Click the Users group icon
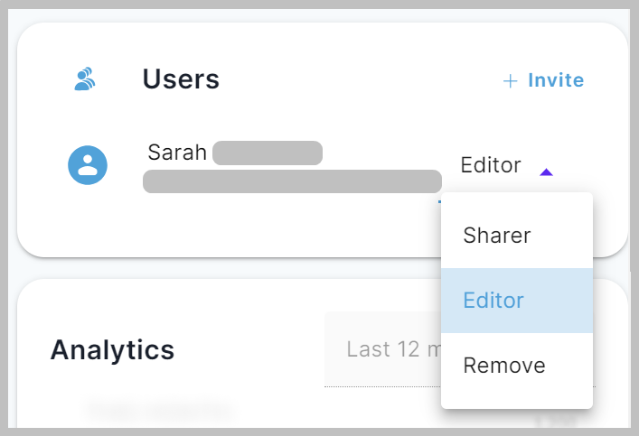The image size is (639, 436). [x=85, y=79]
